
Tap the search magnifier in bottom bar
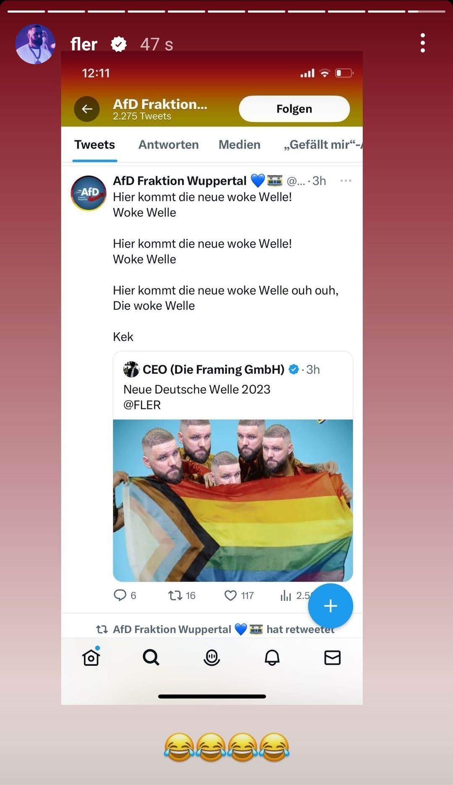point(151,657)
